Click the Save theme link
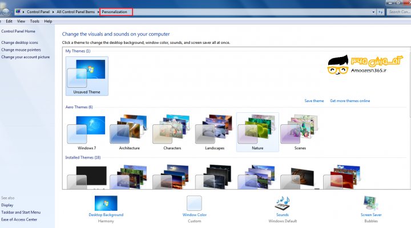 (314, 101)
